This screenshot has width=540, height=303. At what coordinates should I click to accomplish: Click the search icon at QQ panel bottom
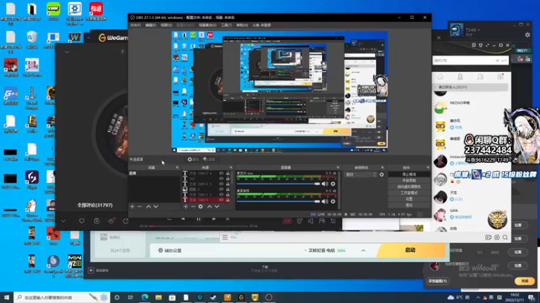(505, 238)
